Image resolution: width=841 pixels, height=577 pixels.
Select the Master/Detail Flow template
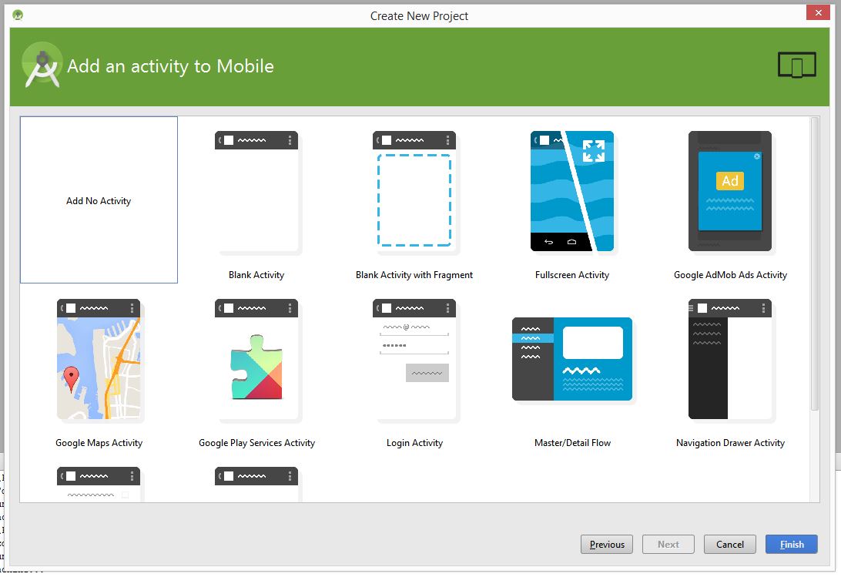click(572, 360)
